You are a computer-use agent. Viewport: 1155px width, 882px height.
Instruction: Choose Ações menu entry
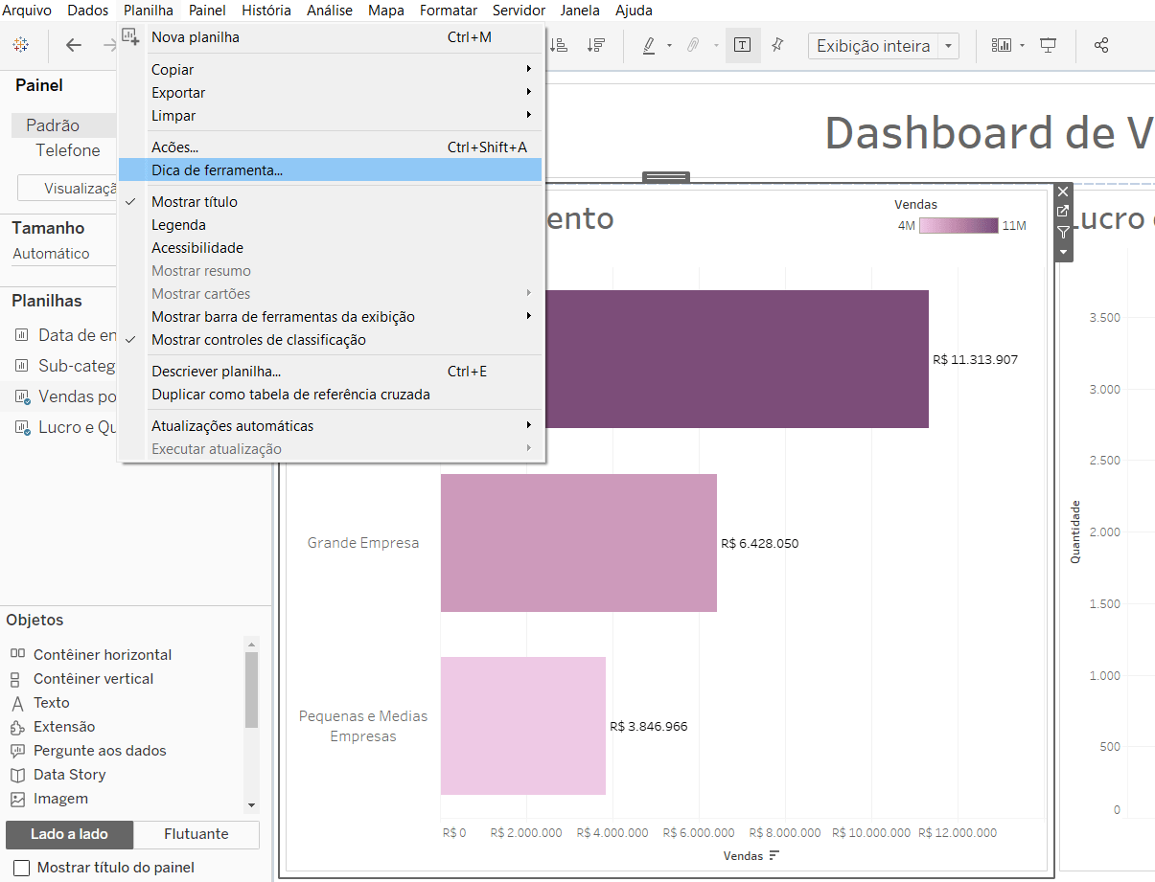332,147
